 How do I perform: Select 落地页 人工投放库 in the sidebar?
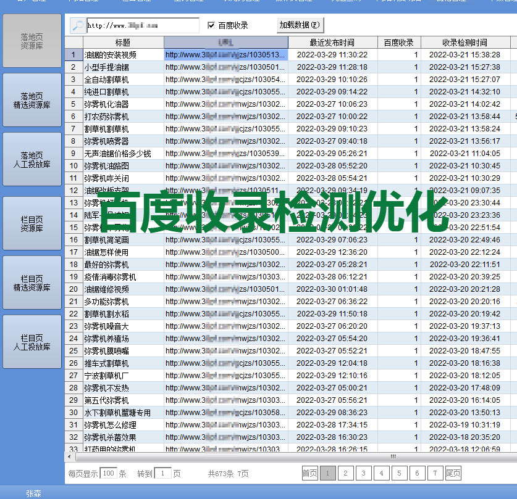[32, 160]
